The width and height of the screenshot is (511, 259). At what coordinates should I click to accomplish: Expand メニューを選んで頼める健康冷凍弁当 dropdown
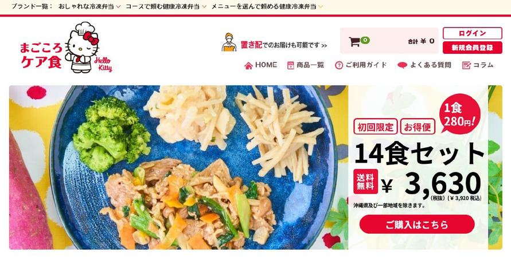point(267,6)
